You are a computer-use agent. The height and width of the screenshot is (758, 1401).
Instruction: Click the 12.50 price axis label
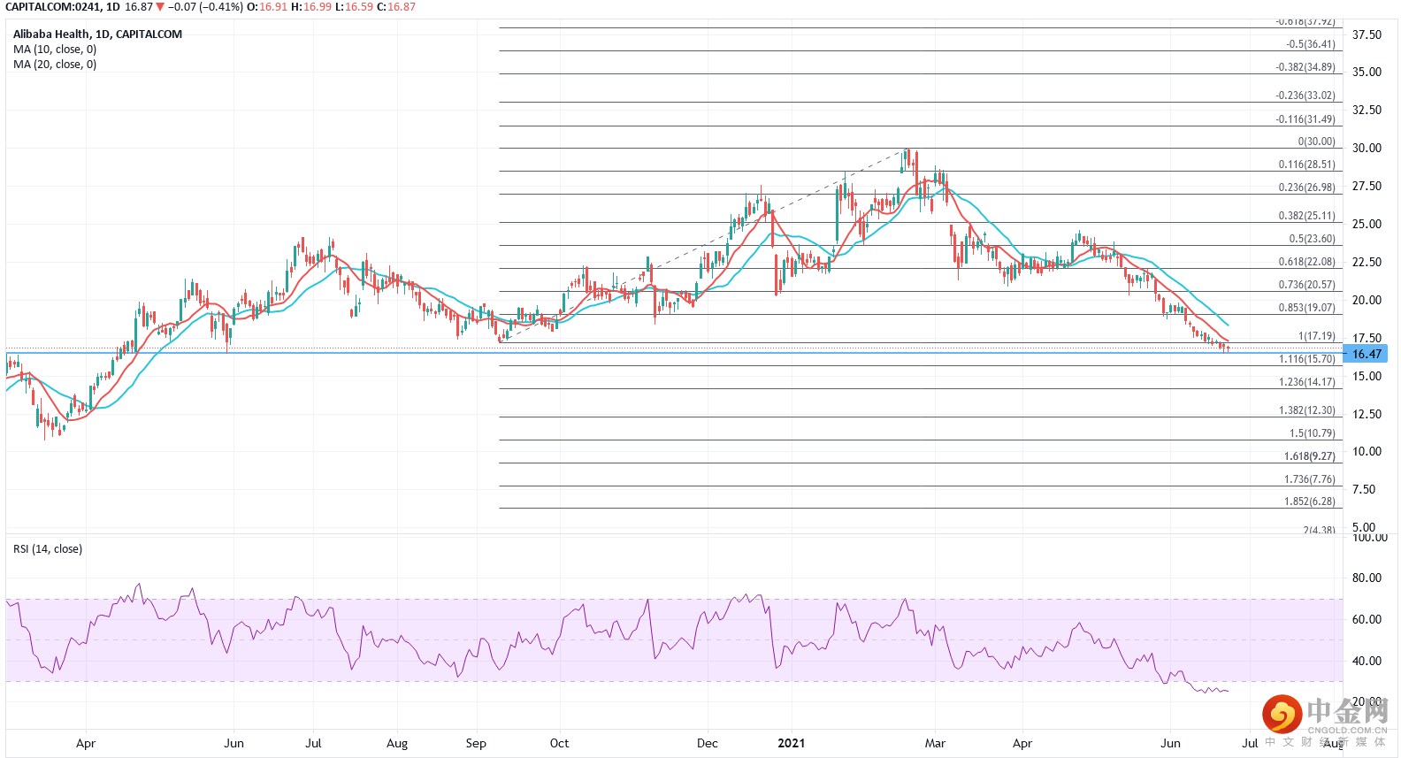[x=1367, y=415]
